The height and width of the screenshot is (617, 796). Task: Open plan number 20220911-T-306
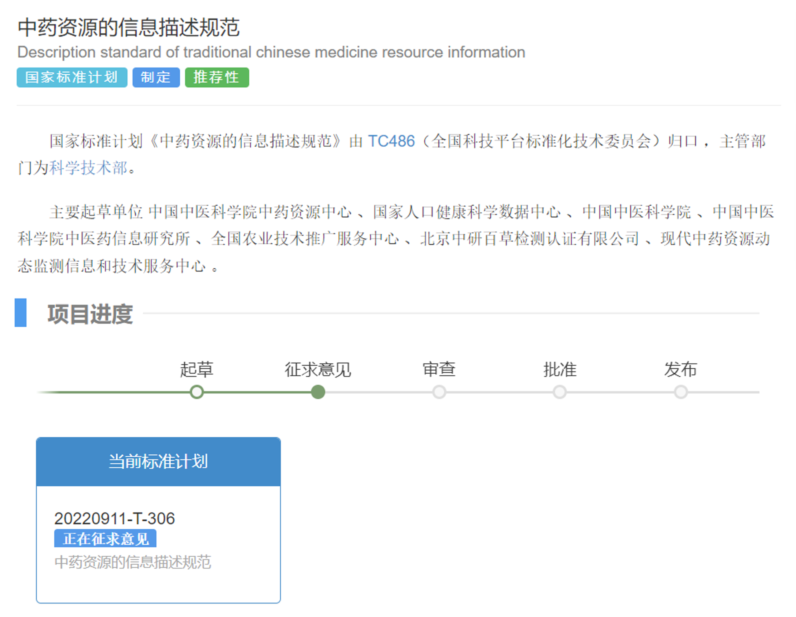click(x=115, y=518)
